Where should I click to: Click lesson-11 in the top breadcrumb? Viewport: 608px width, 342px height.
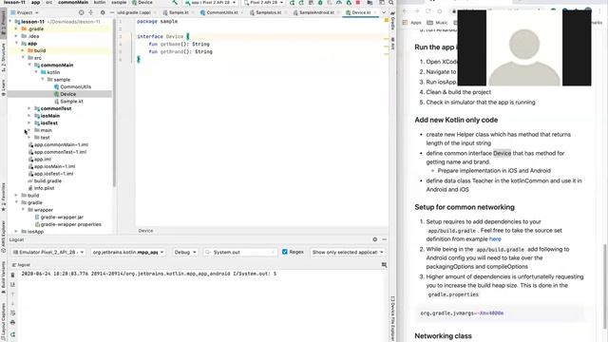[x=14, y=2]
